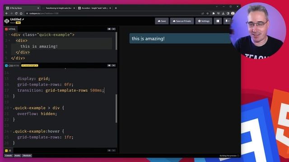Close the 'A Pen by Kevin' tab
Screen dimensions: 289x162
[38, 8]
